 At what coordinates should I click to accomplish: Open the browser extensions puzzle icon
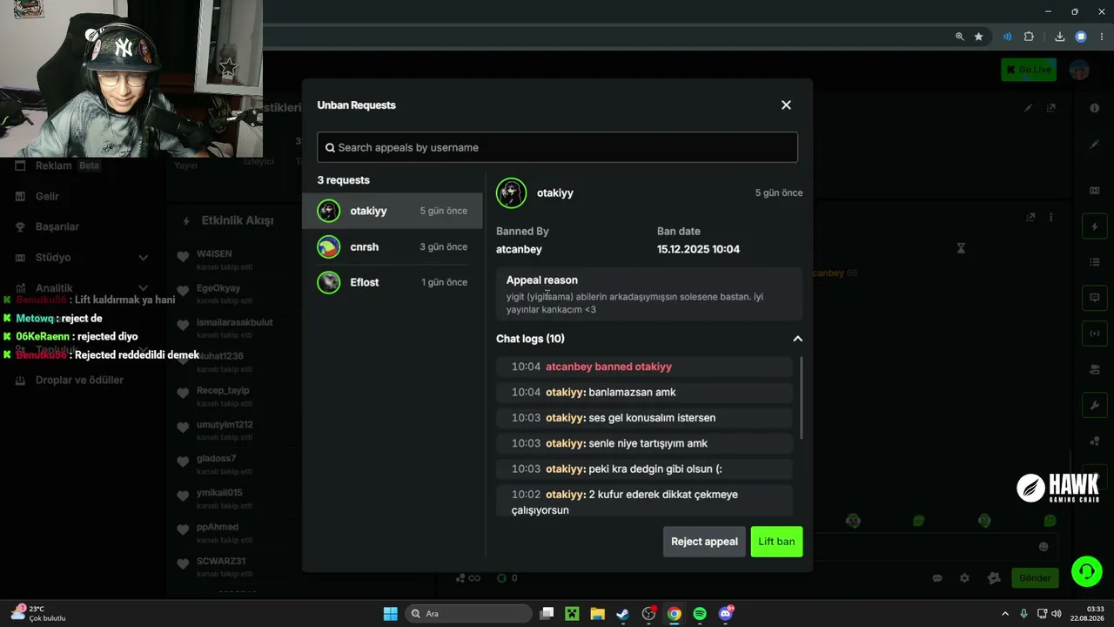tap(1029, 37)
